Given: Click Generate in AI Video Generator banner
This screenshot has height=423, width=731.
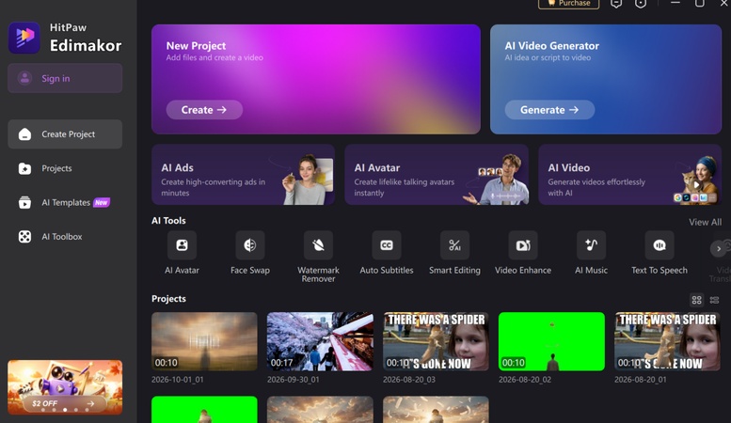Looking at the screenshot, I should (549, 110).
